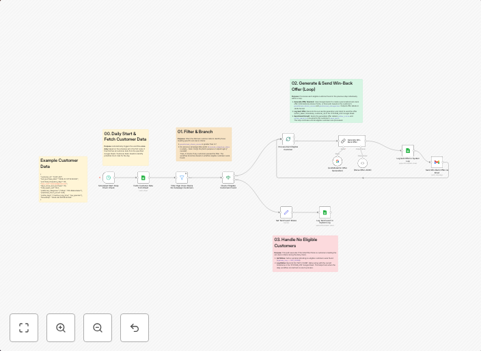The image size is (481, 351).
Task: Select the Log 'Not Found' Google Sheets node
Action: [325, 212]
